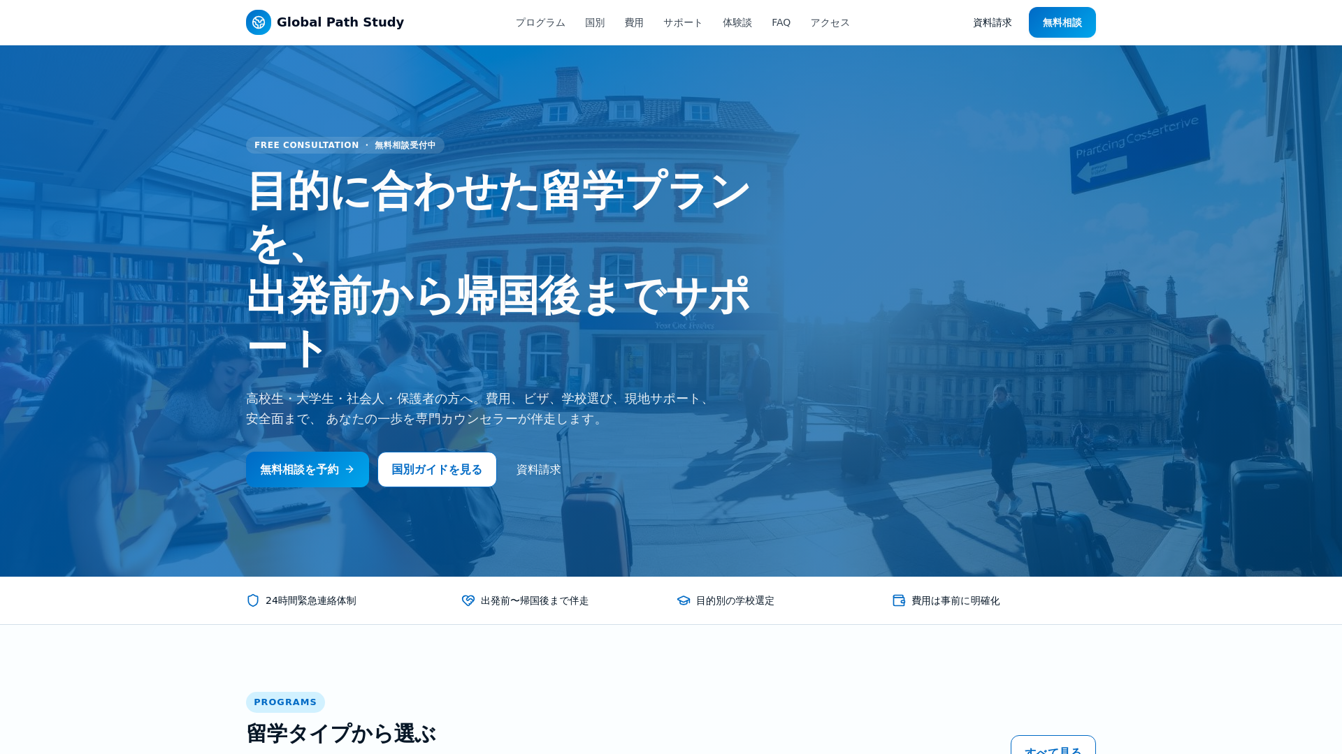Viewport: 1342px width, 754px height.
Task: Click the wallet icon beside 費用は事前に明確化
Action: pyautogui.click(x=899, y=600)
